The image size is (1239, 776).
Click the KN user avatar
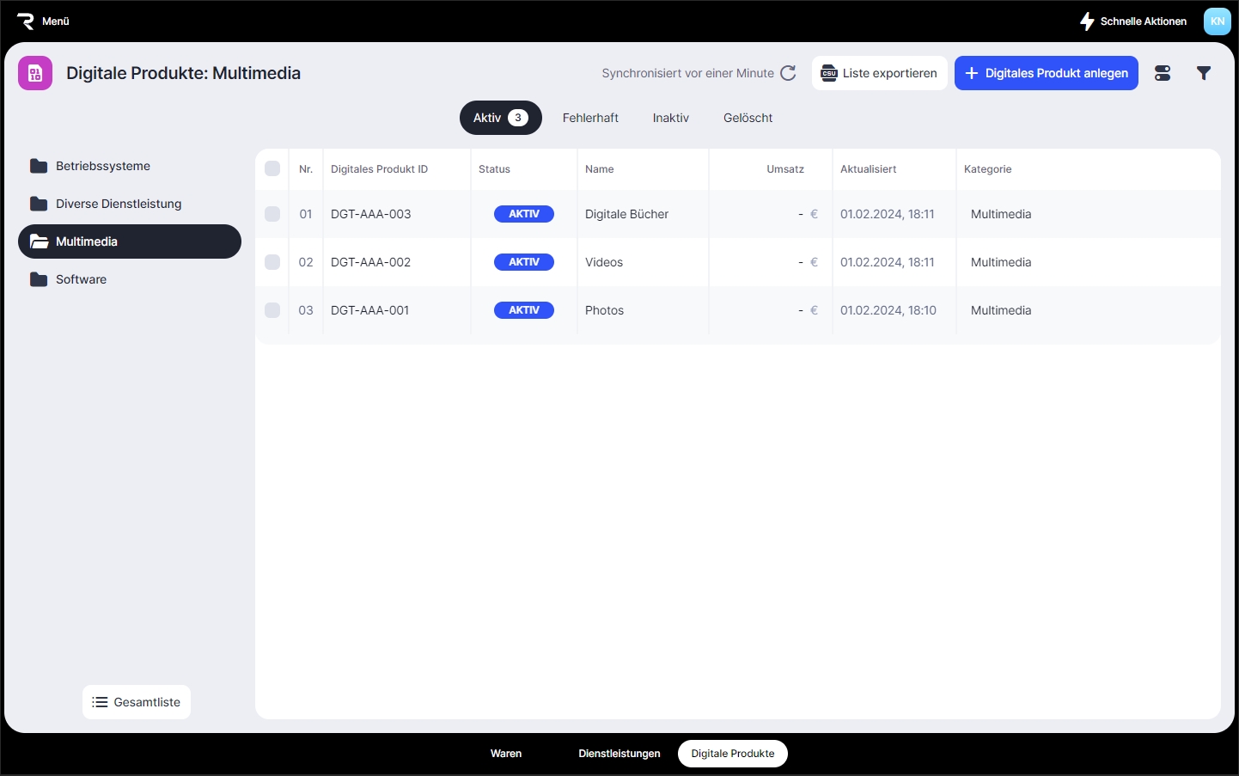[1217, 21]
